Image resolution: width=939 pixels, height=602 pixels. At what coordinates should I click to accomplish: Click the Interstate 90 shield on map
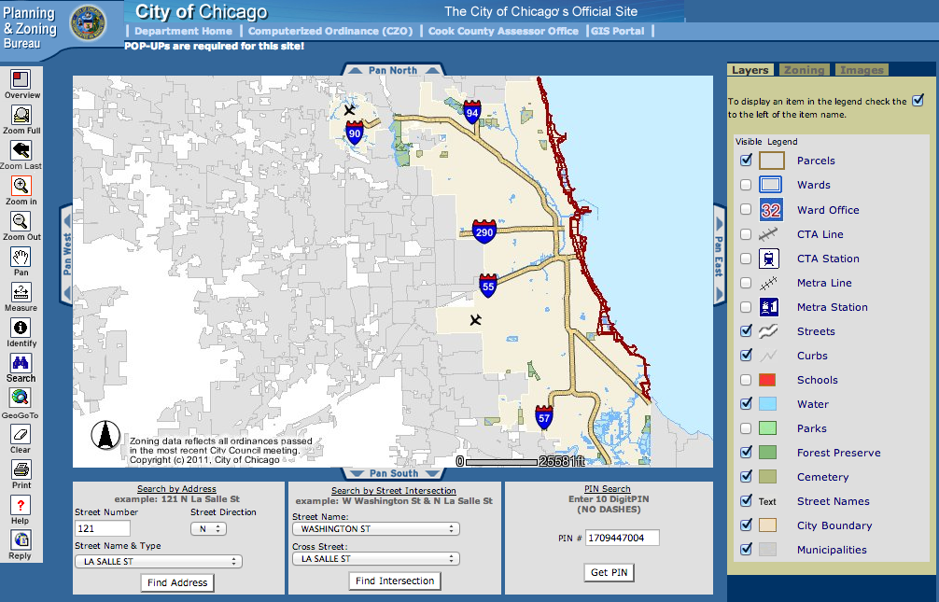pos(355,133)
